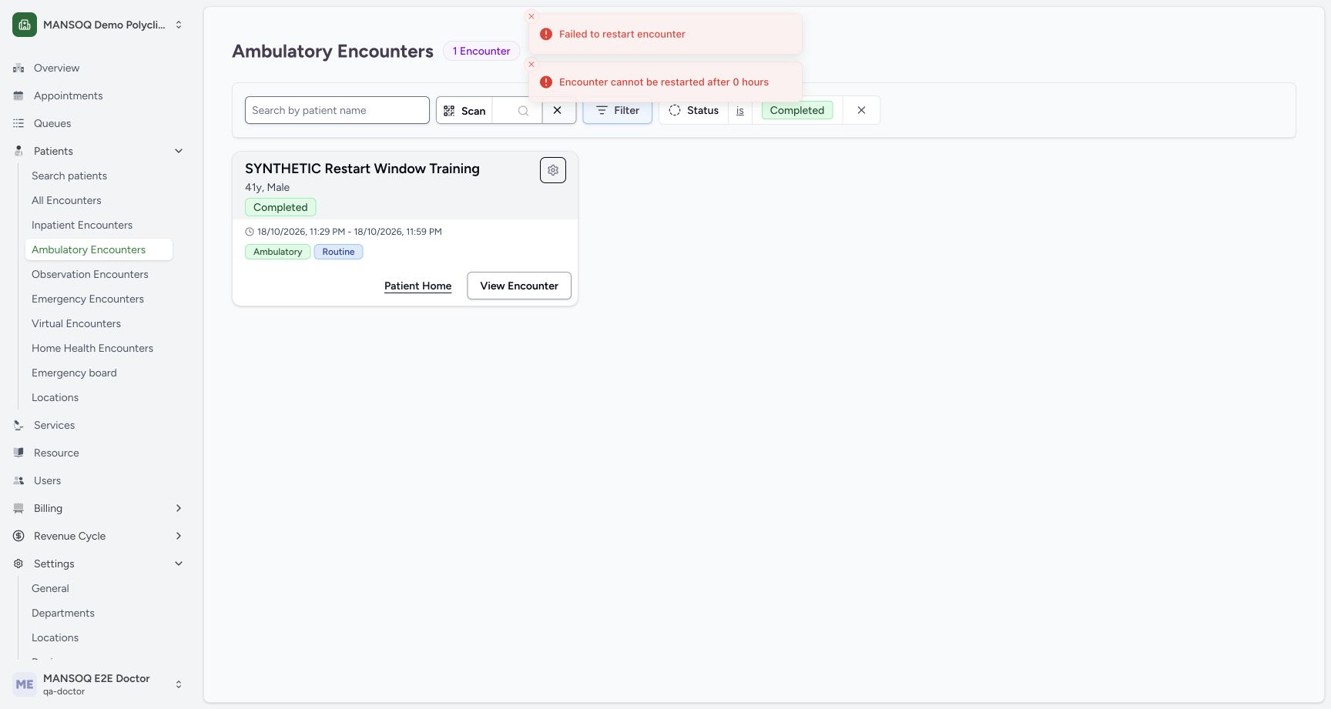Click the Completed filter value
The width and height of the screenshot is (1331, 709).
797,110
